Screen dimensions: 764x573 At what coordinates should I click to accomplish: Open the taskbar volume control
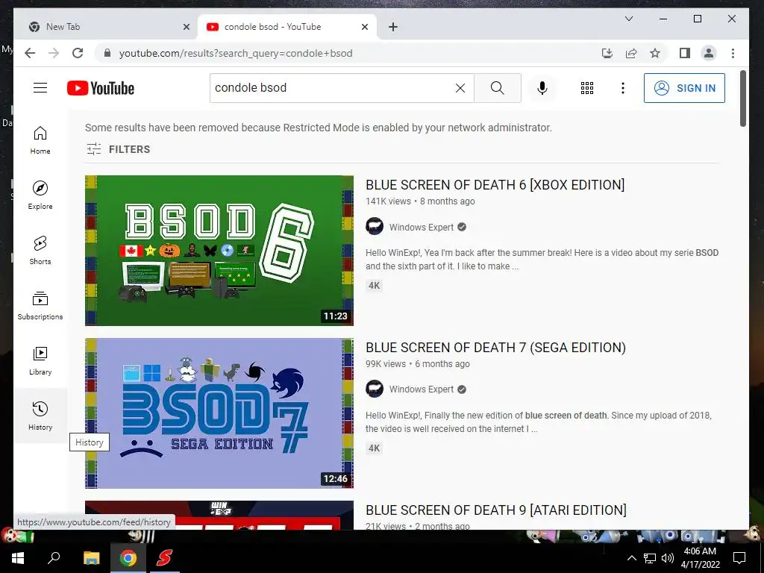668,558
